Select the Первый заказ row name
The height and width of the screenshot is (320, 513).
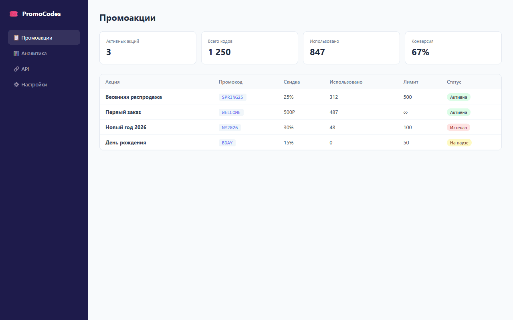(x=123, y=112)
